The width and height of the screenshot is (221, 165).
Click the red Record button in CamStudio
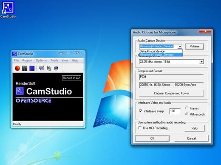(x=17, y=68)
